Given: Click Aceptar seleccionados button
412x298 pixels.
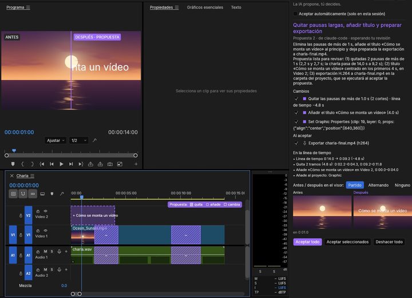Looking at the screenshot, I should 347,242.
